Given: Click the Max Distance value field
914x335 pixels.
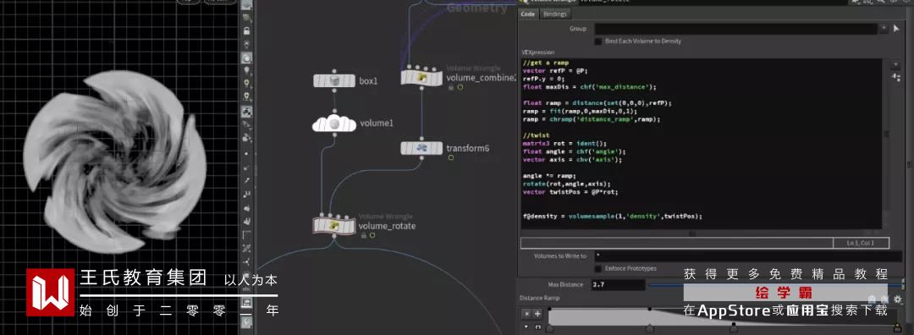Looking at the screenshot, I should pos(618,285).
